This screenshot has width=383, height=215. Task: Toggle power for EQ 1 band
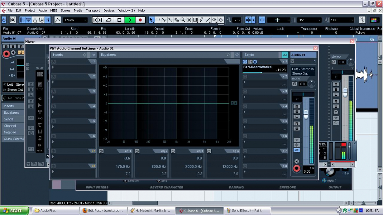[x=101, y=151]
